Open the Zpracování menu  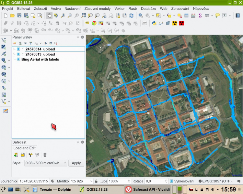pyautogui.click(x=180, y=9)
